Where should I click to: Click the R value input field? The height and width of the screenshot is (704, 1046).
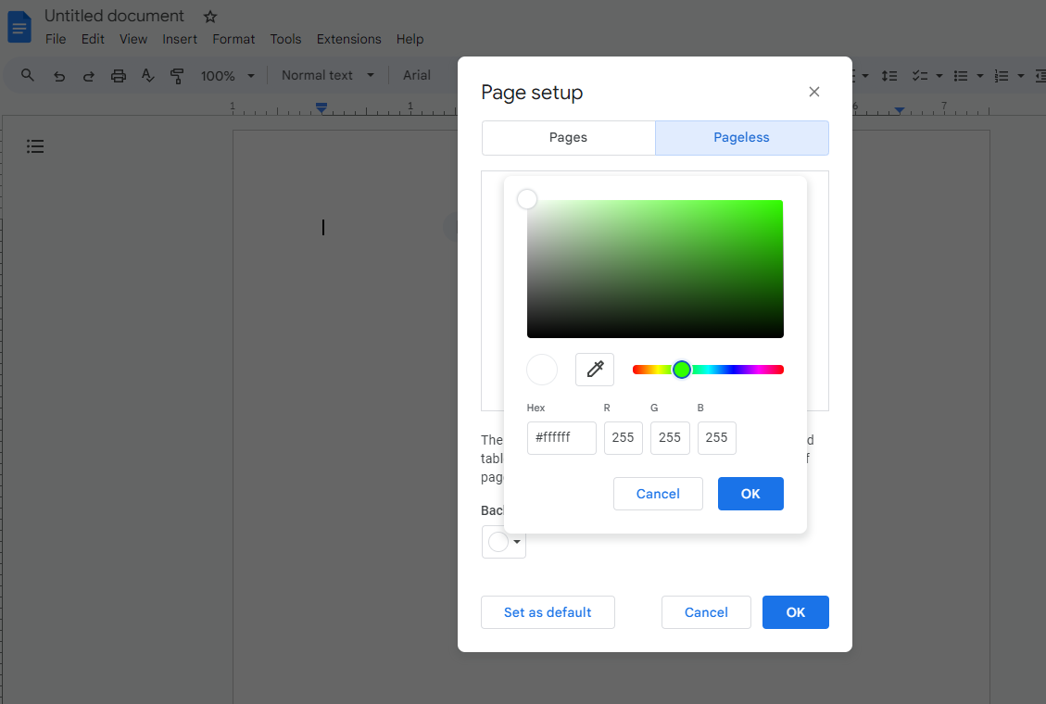click(624, 438)
